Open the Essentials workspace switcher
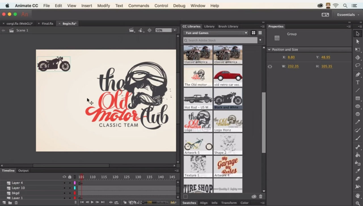The width and height of the screenshot is (363, 206). [x=347, y=14]
